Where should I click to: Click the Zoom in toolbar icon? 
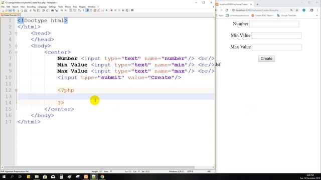pos(61,10)
